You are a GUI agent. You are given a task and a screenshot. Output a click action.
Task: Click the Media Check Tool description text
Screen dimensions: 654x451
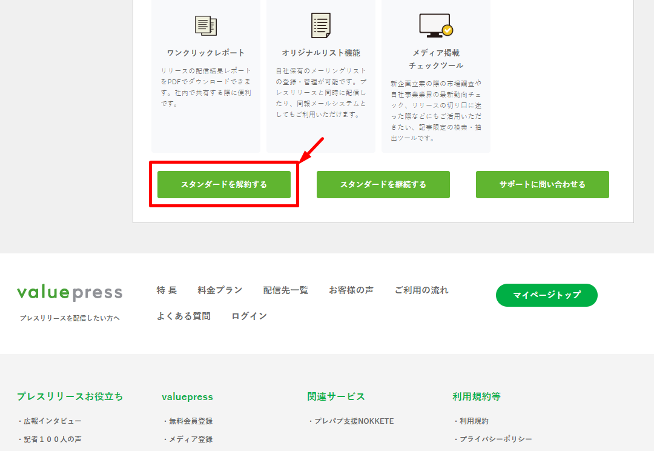point(436,111)
